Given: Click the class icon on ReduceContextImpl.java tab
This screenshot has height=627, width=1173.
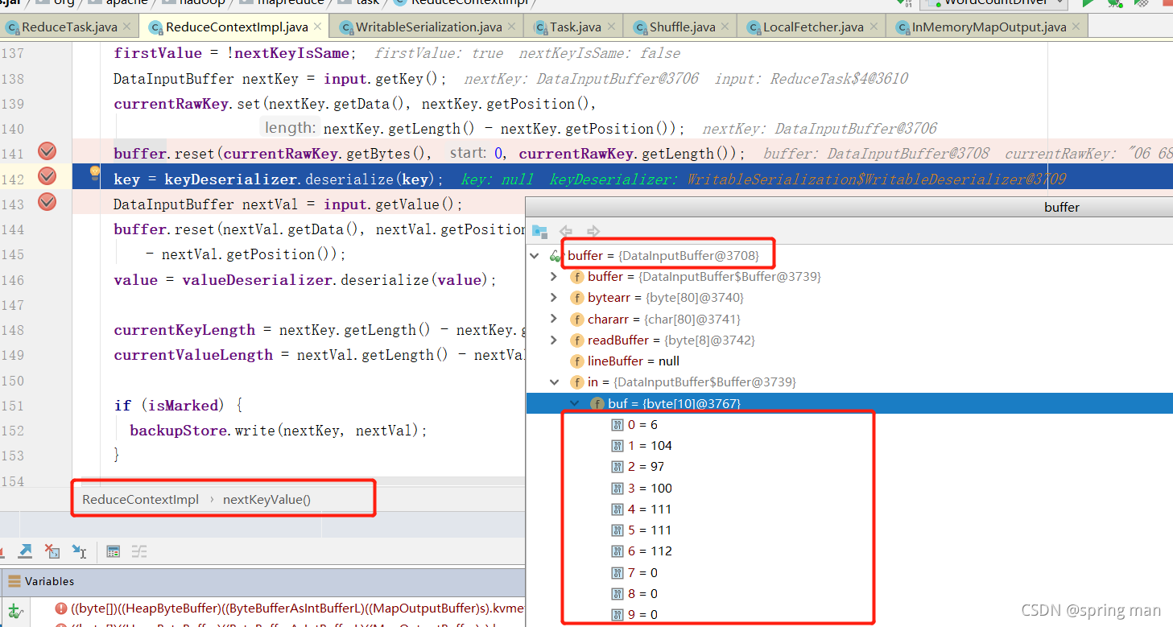Looking at the screenshot, I should [x=155, y=27].
